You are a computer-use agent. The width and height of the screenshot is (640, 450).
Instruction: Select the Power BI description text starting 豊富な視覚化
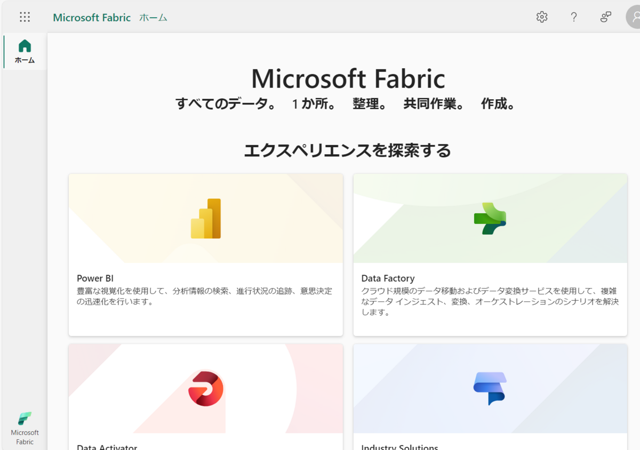pyautogui.click(x=204, y=296)
